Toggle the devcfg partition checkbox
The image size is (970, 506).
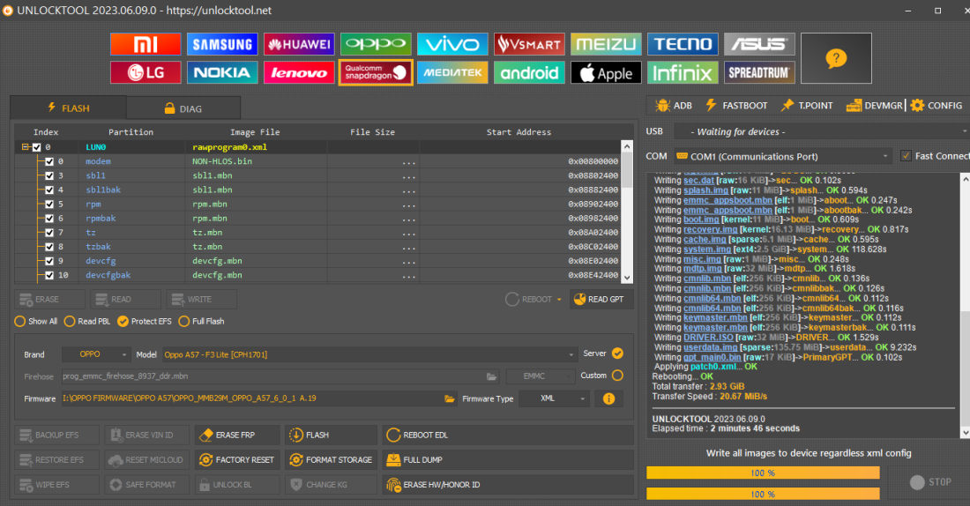coord(49,261)
